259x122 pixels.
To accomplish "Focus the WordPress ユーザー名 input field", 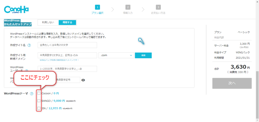I will (x=67, y=69).
